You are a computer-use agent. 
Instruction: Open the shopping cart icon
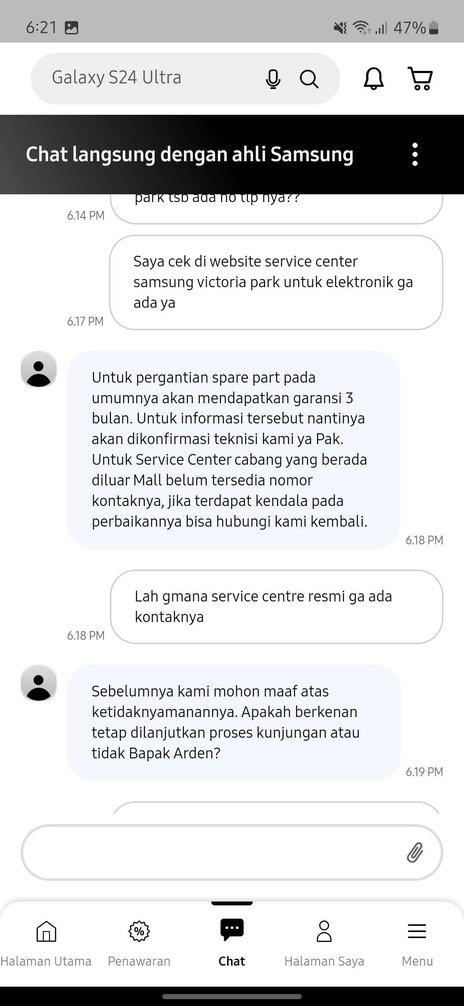pos(420,78)
